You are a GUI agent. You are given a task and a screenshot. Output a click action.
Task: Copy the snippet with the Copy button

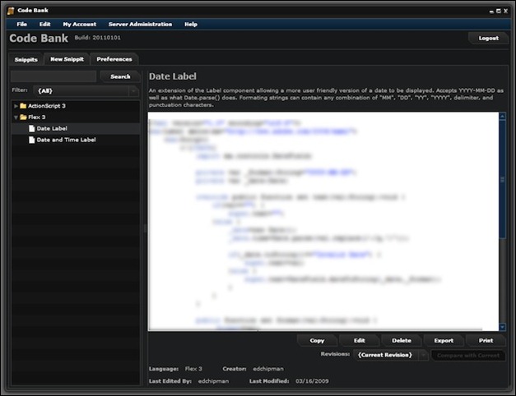317,340
